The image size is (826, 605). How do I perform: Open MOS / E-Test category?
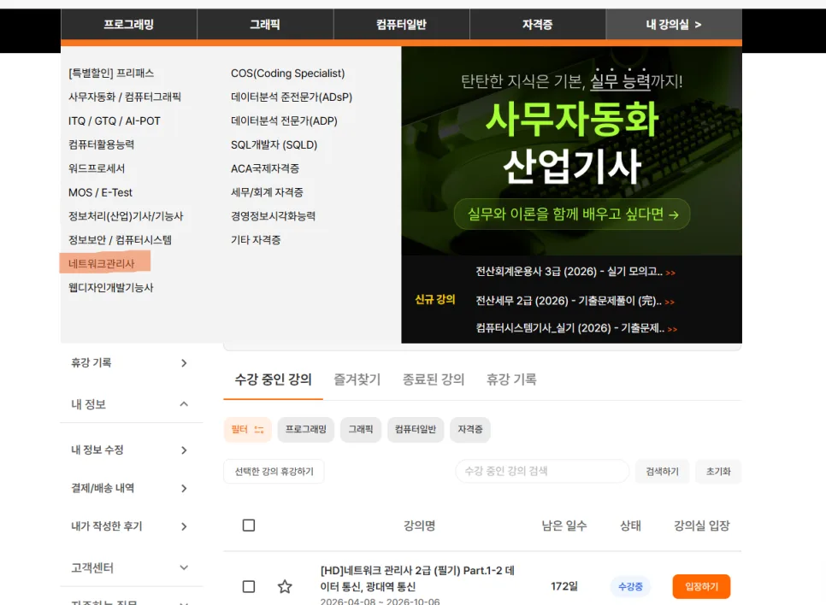(100, 192)
